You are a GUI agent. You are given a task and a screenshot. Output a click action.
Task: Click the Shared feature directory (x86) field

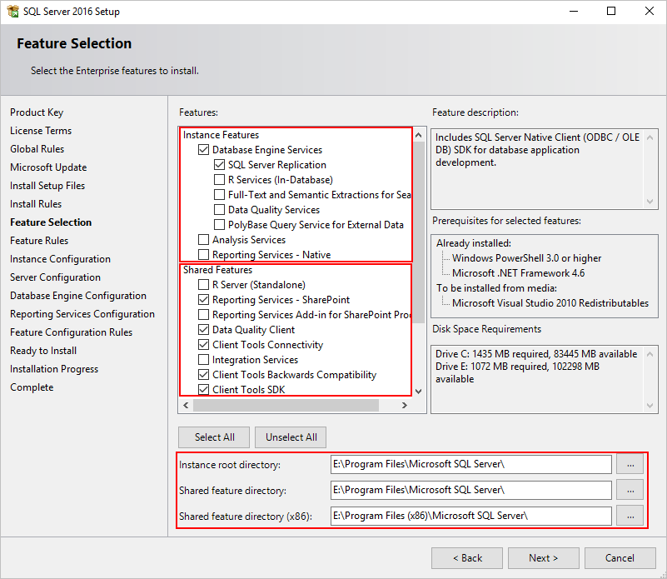click(x=471, y=516)
